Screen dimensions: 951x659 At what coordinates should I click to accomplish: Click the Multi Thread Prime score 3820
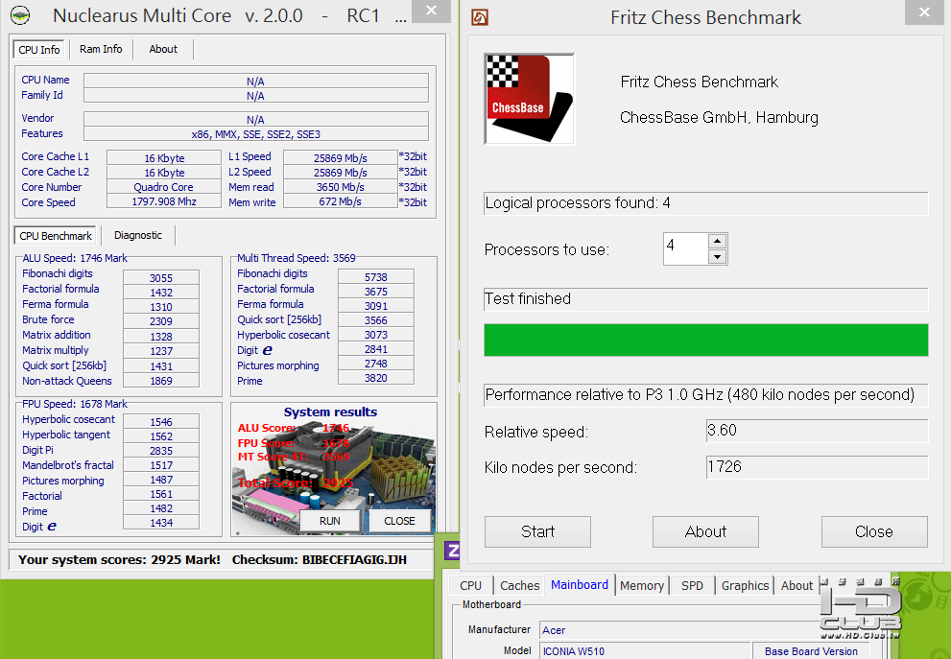point(376,378)
